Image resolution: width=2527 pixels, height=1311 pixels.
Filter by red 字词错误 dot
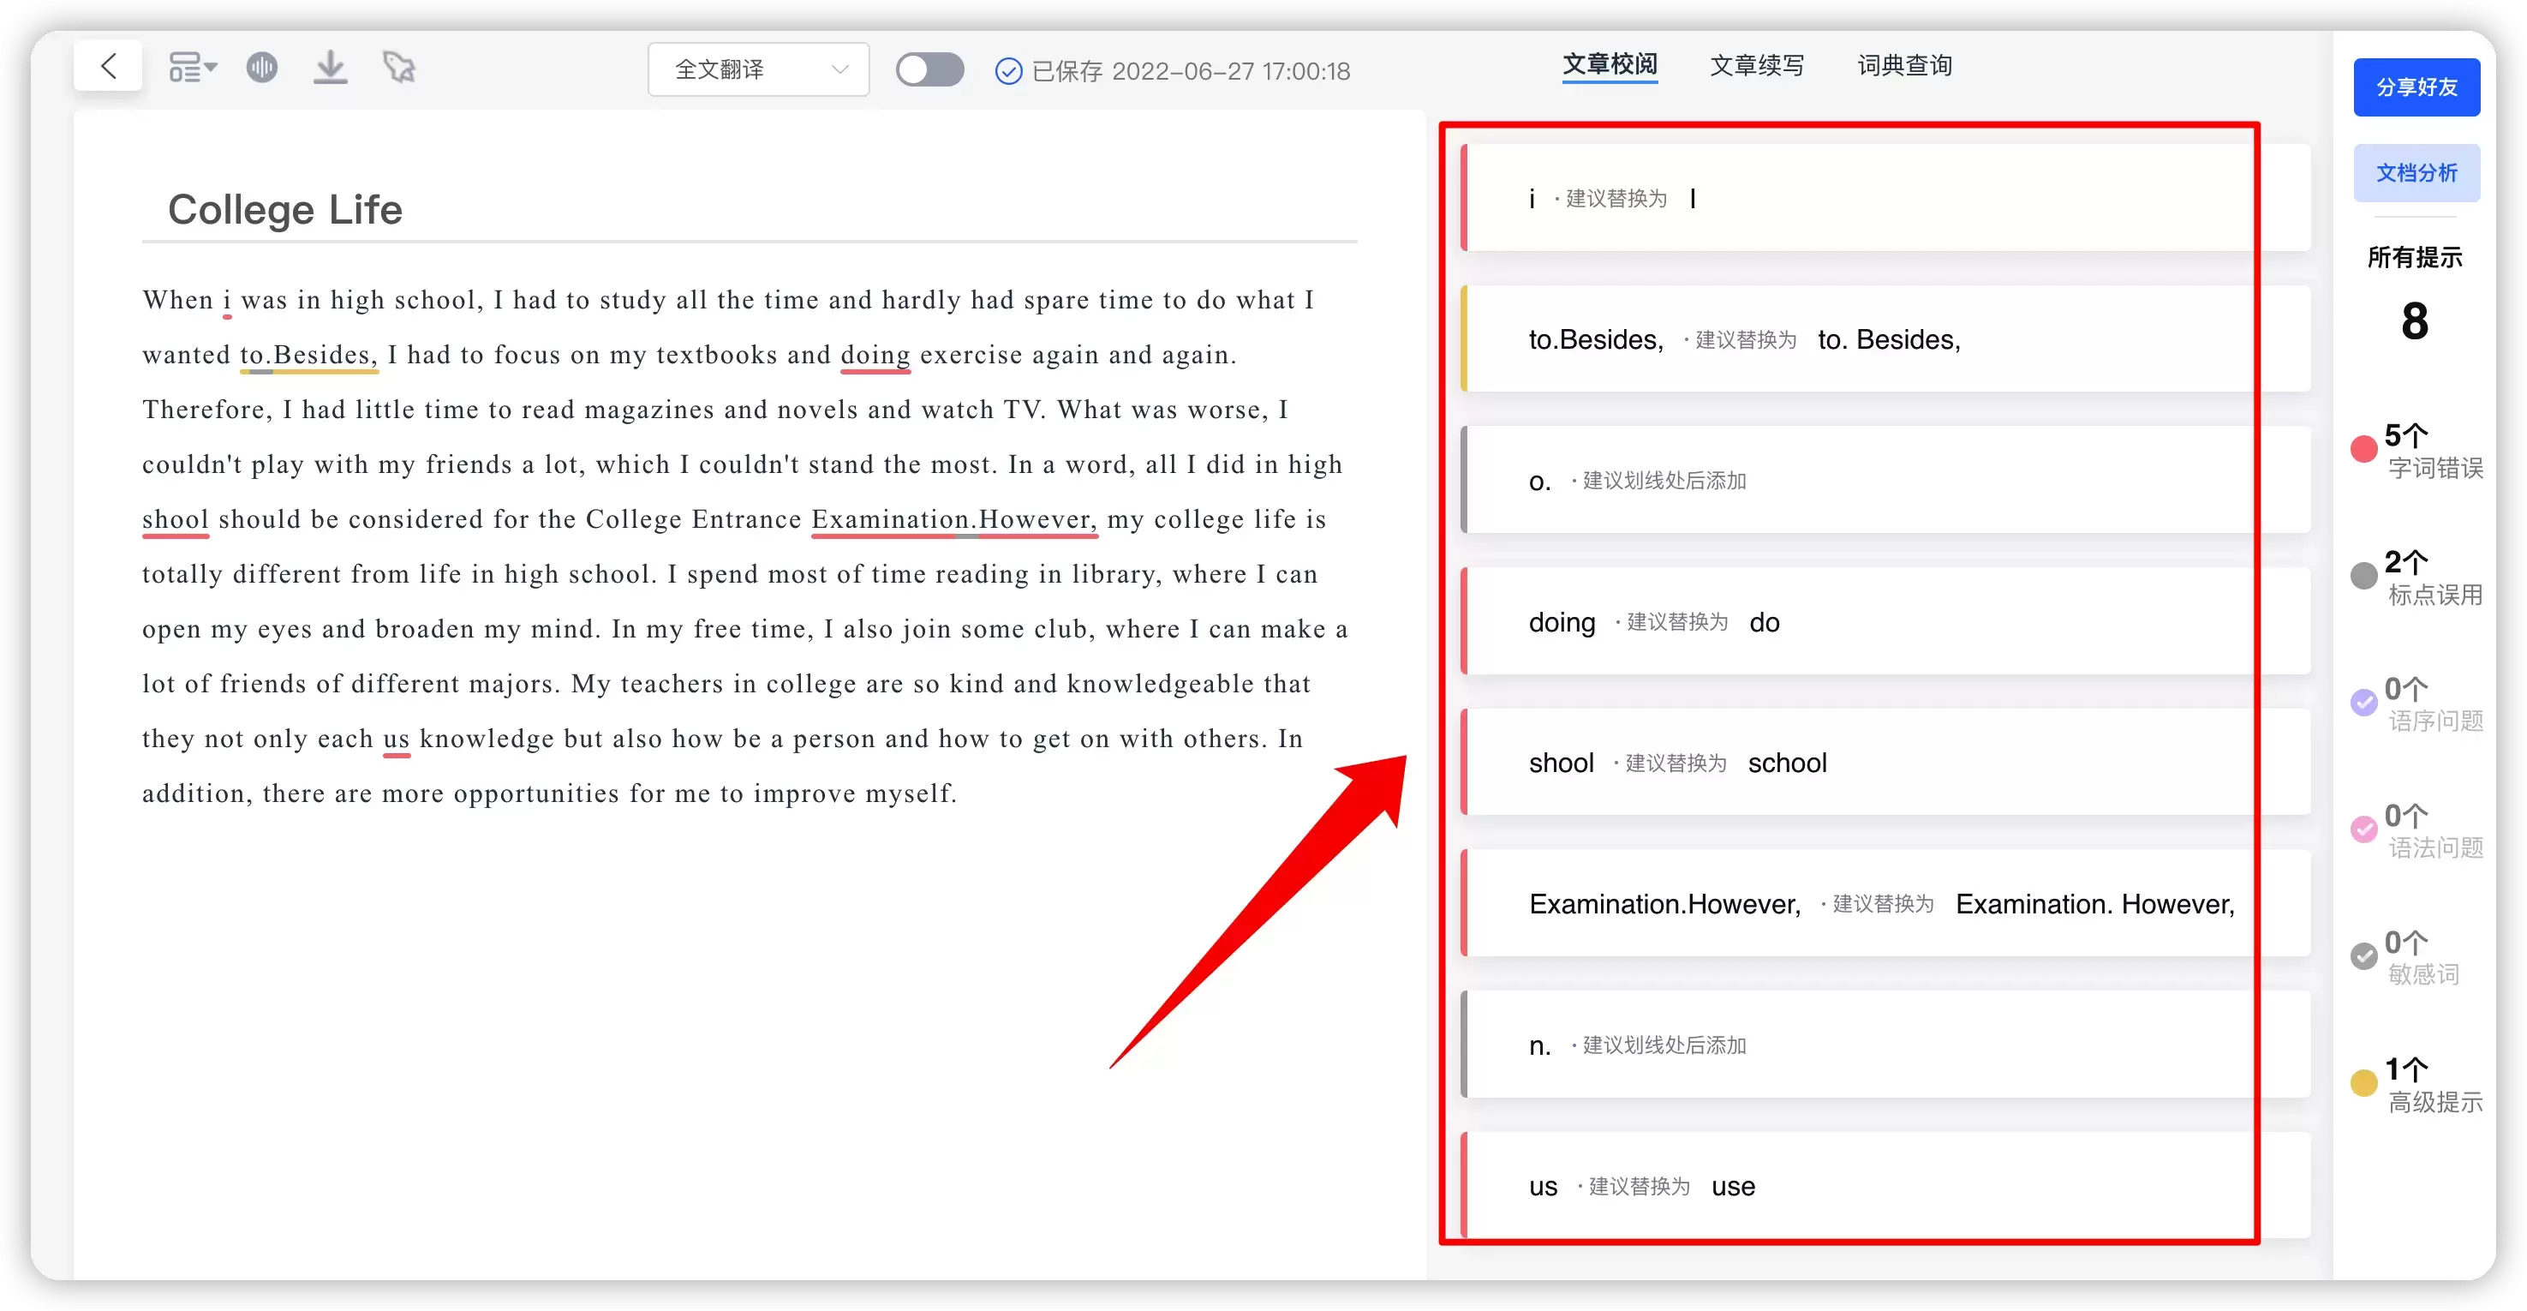point(2364,450)
